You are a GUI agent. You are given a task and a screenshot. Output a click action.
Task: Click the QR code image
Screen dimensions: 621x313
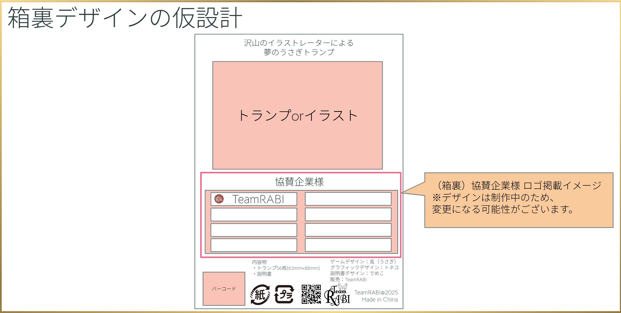pos(311,294)
